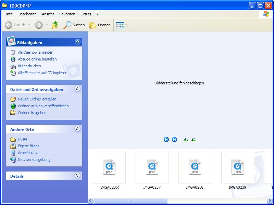Select the IMGA0238 thumbnail
274x205 pixels.
(195, 167)
